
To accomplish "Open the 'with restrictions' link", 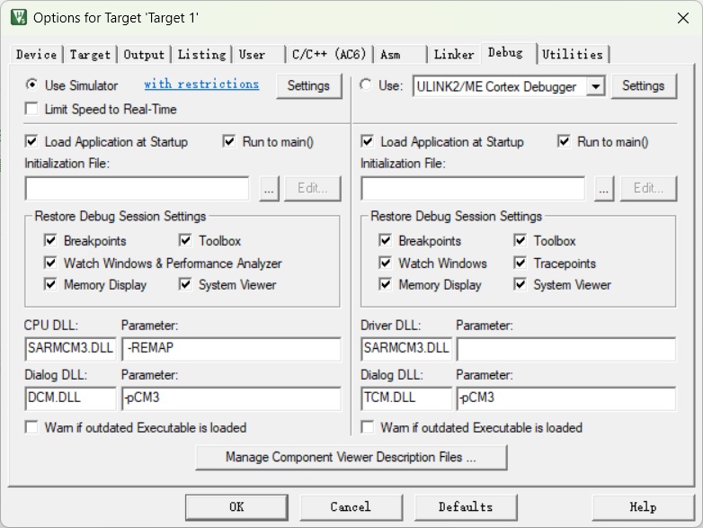I will pos(201,85).
